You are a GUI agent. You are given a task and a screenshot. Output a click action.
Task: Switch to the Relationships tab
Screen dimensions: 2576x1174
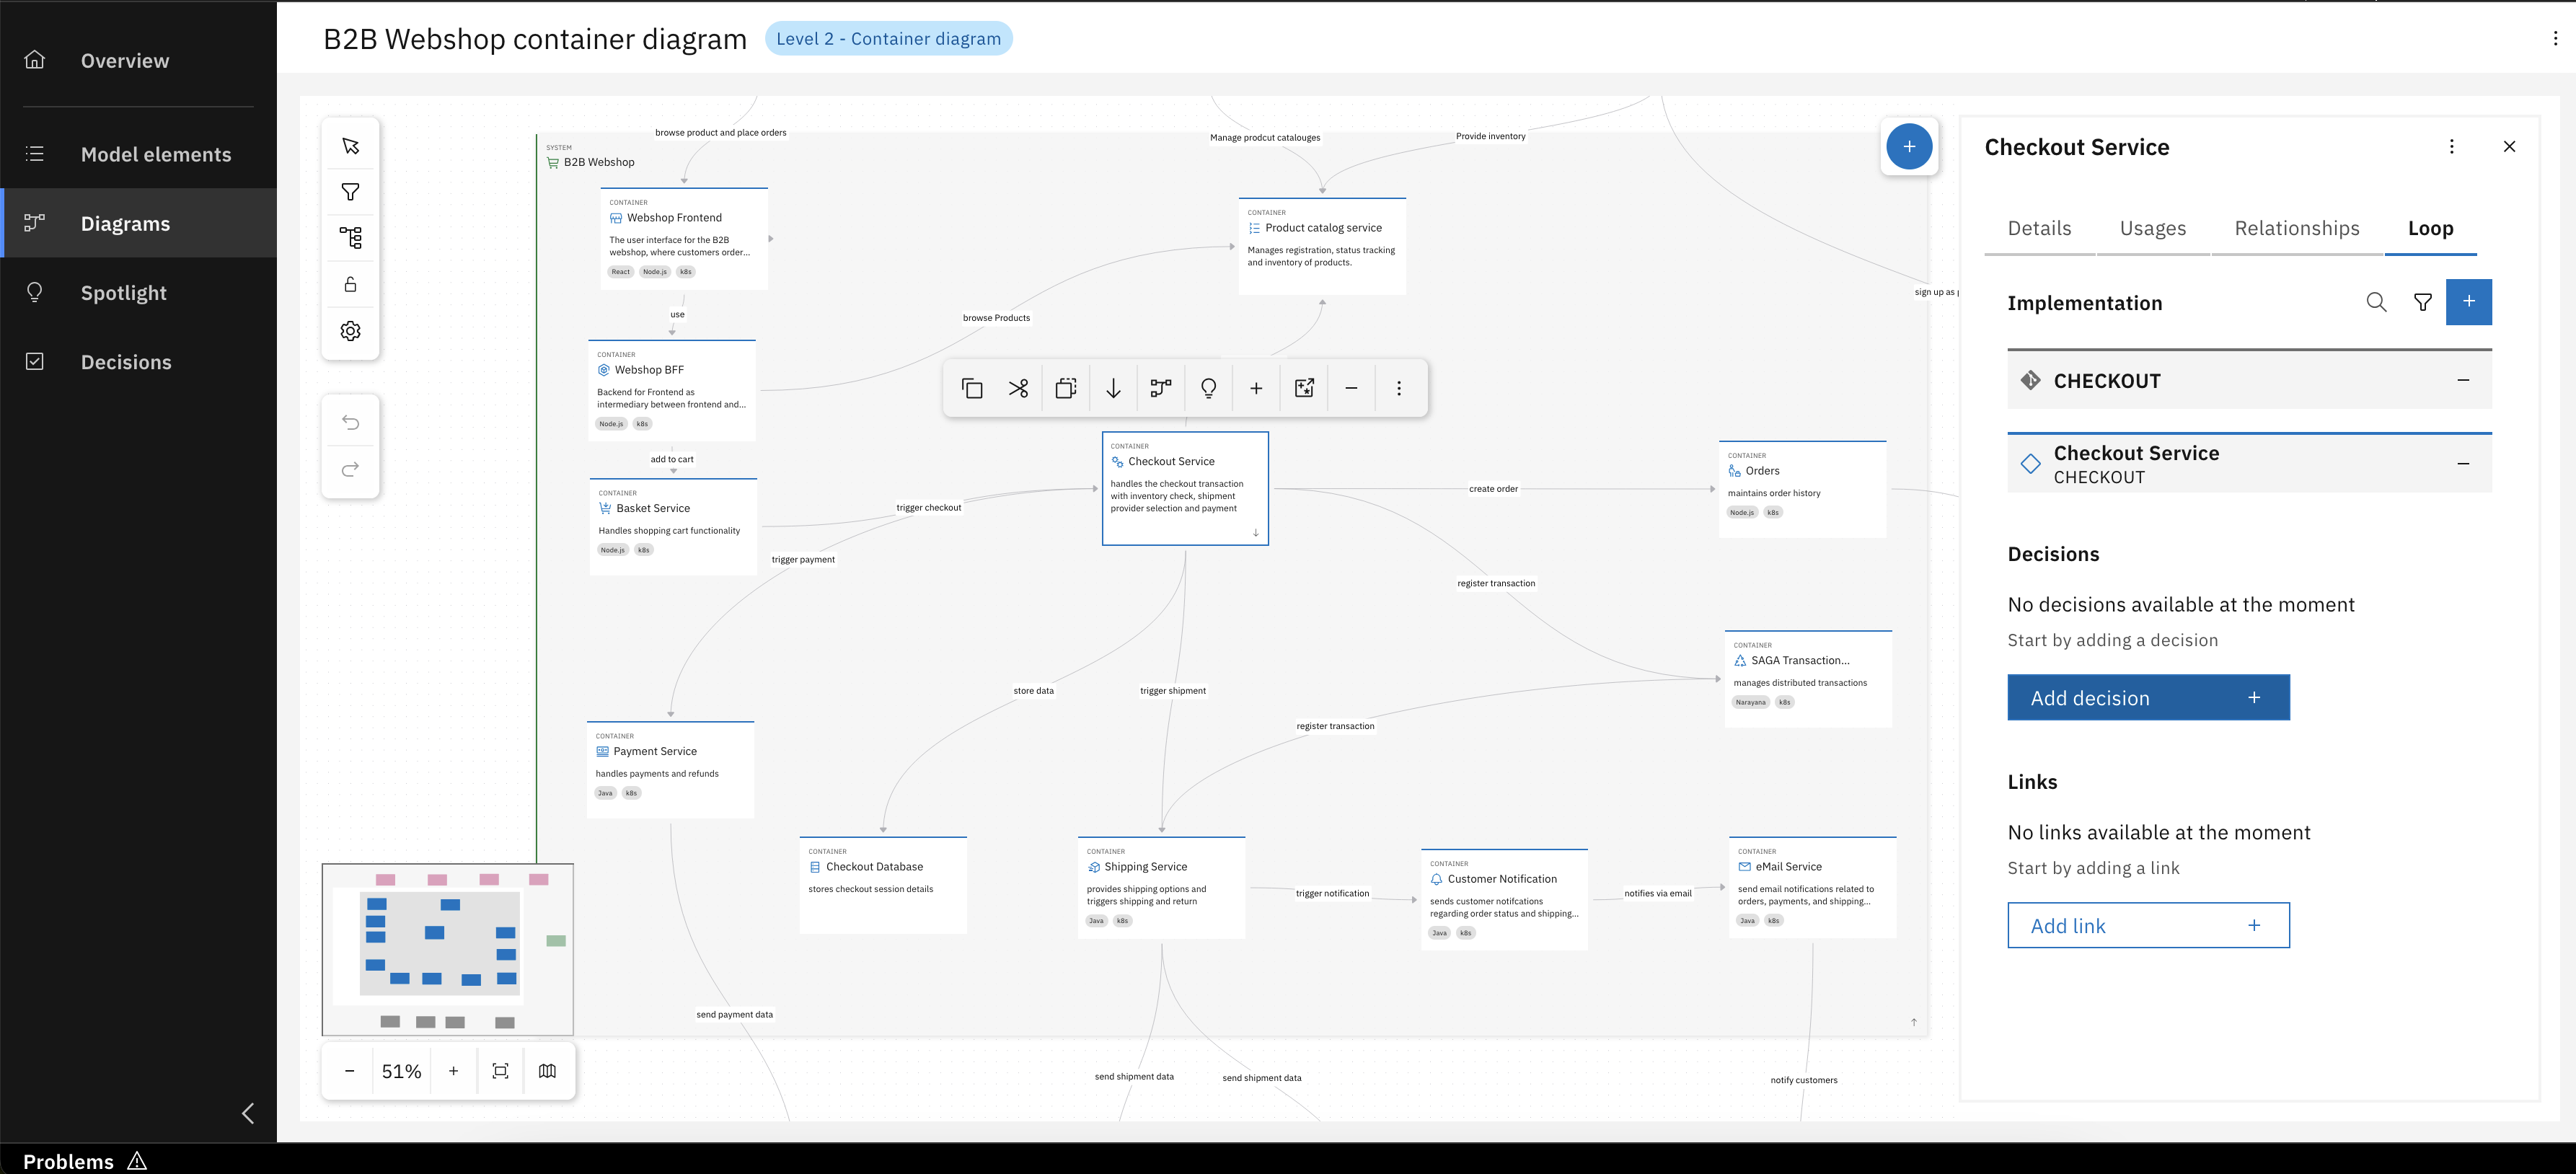tap(2296, 228)
